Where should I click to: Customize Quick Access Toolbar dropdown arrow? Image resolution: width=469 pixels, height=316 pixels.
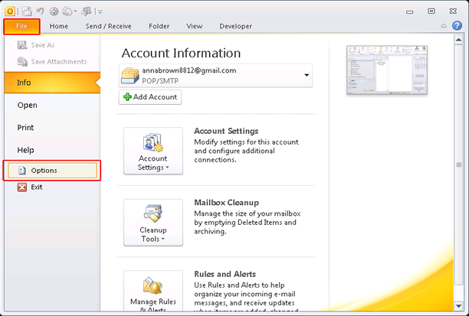(x=100, y=11)
